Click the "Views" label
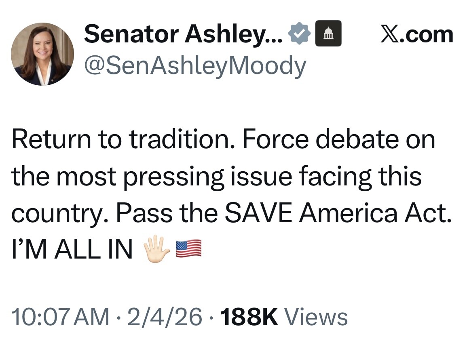The height and width of the screenshot is (364, 467). [x=316, y=317]
